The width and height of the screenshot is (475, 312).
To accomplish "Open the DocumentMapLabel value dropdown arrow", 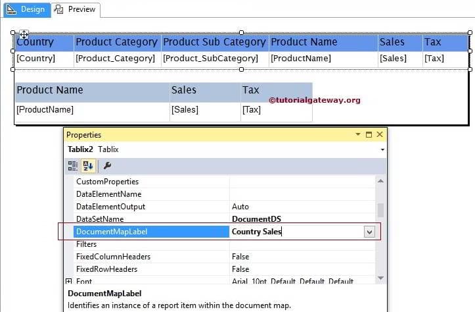I will 369,232.
